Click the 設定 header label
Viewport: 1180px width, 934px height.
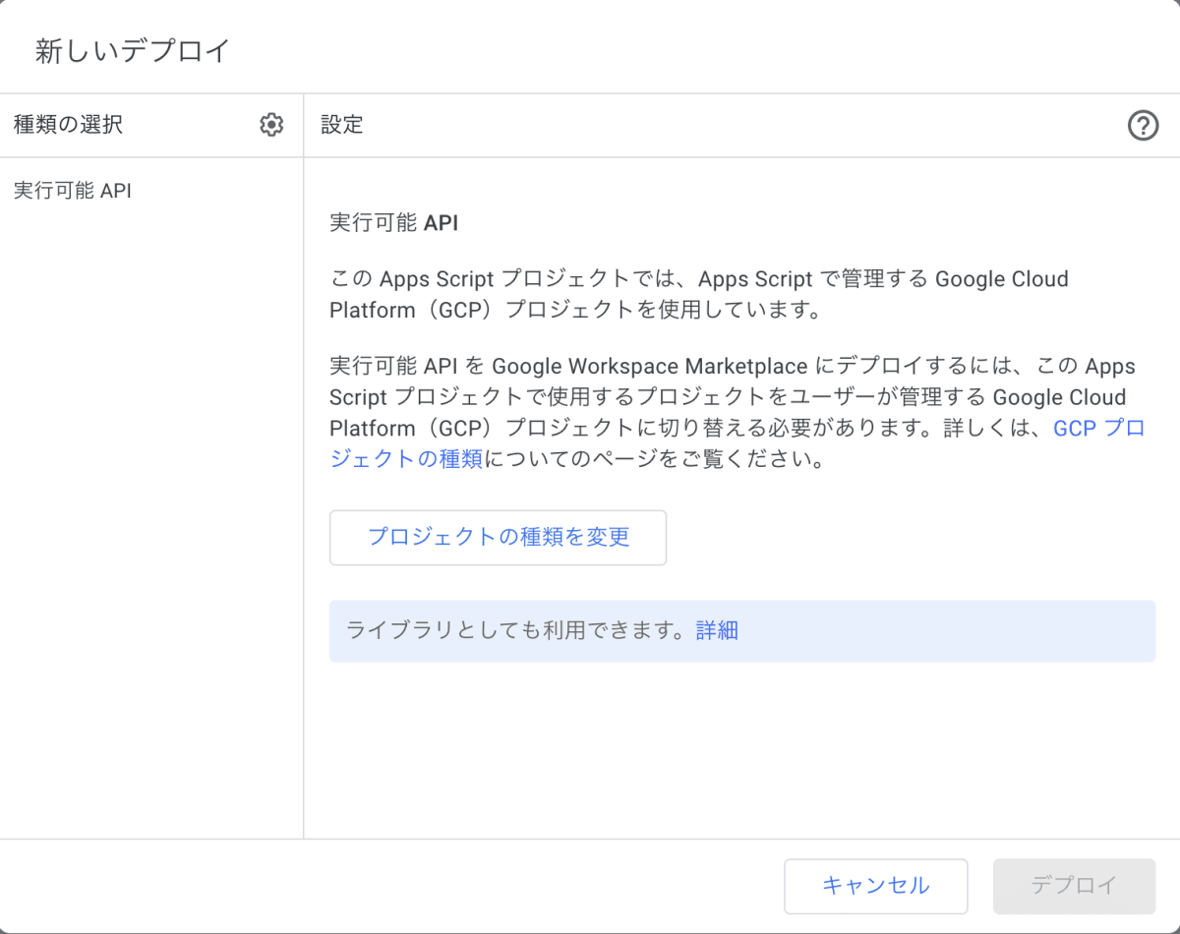(342, 125)
